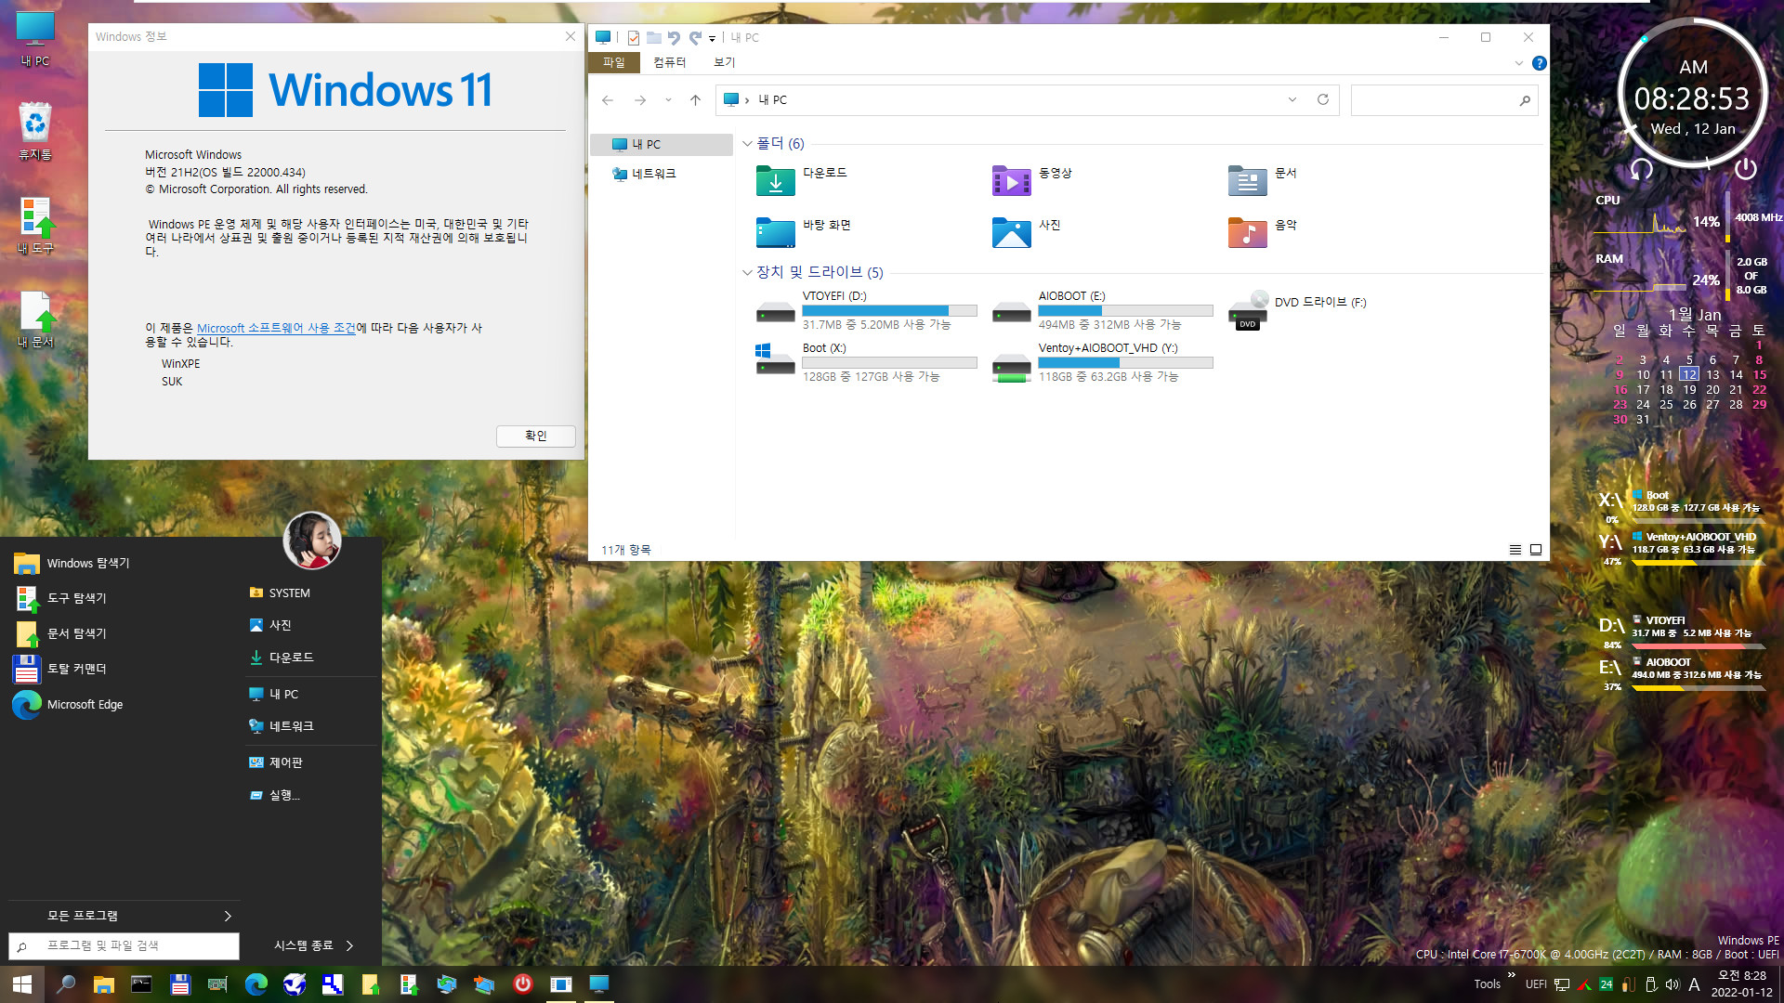
Task: Launch 토탈 커맨더 from start menu
Action: [x=61, y=669]
